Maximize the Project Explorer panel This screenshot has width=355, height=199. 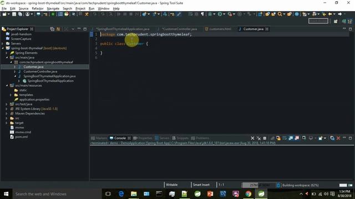[85, 29]
